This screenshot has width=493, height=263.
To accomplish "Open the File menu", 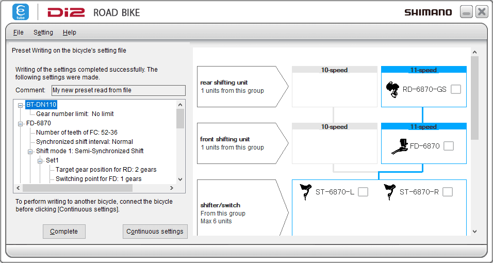I will tap(18, 32).
